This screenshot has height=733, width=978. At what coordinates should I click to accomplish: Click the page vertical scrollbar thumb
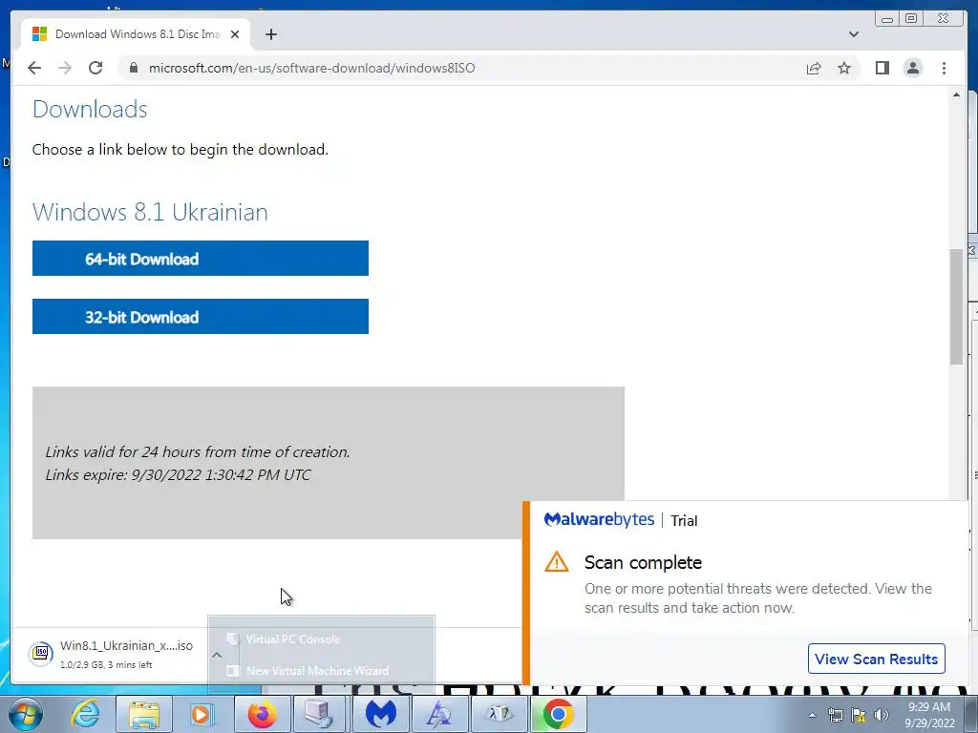tap(956, 306)
